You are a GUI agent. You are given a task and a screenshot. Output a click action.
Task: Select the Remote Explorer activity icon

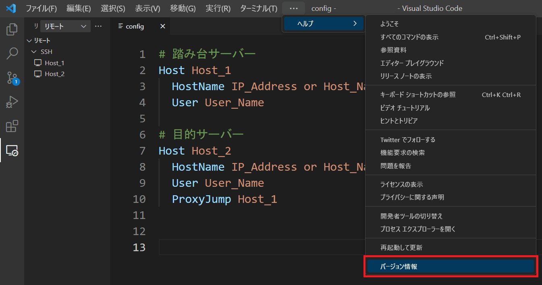12,151
